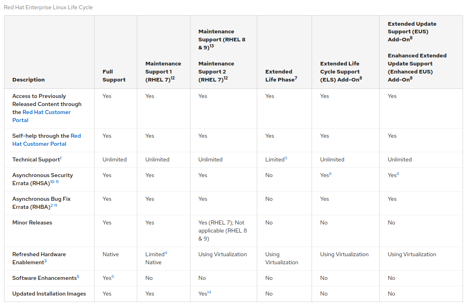
Task: Open footnote 11 after Errata (RHBA)
Action: [56, 206]
